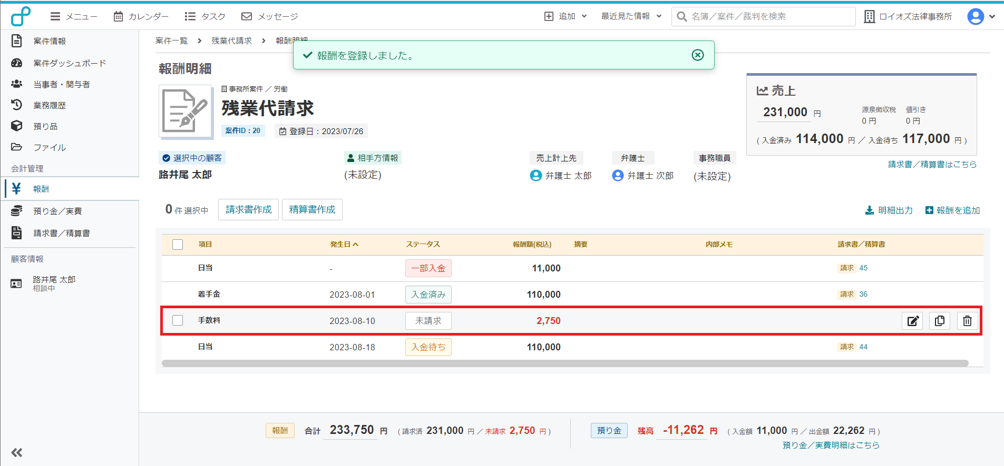Click 報酬を追加 plus button
1004x466 pixels.
tap(952, 210)
